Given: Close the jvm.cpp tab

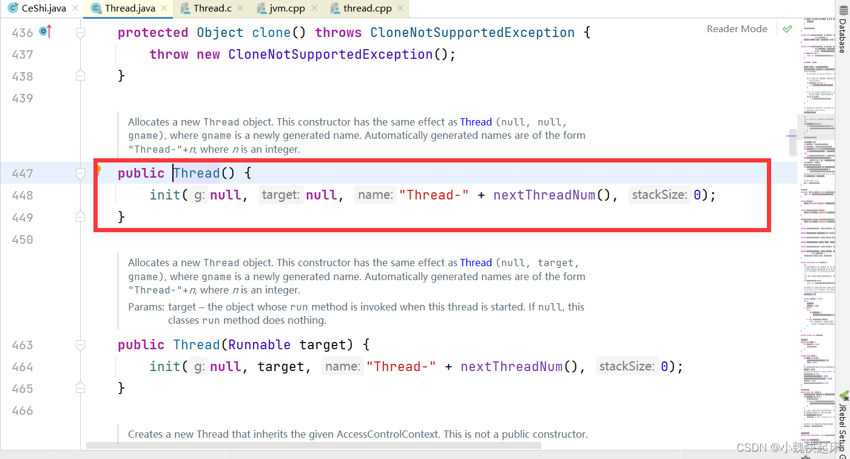Looking at the screenshot, I should coord(315,8).
